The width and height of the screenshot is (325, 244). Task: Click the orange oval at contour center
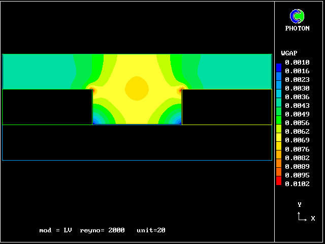[x=137, y=88]
